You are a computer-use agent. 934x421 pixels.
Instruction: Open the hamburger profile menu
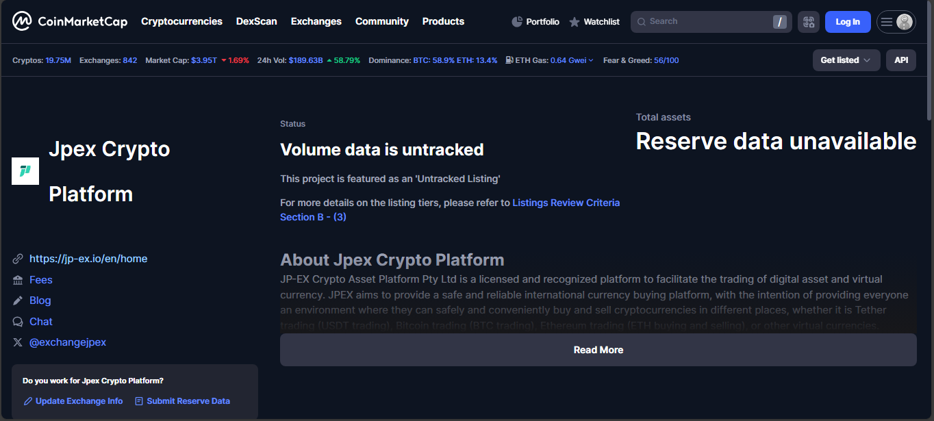click(x=896, y=22)
